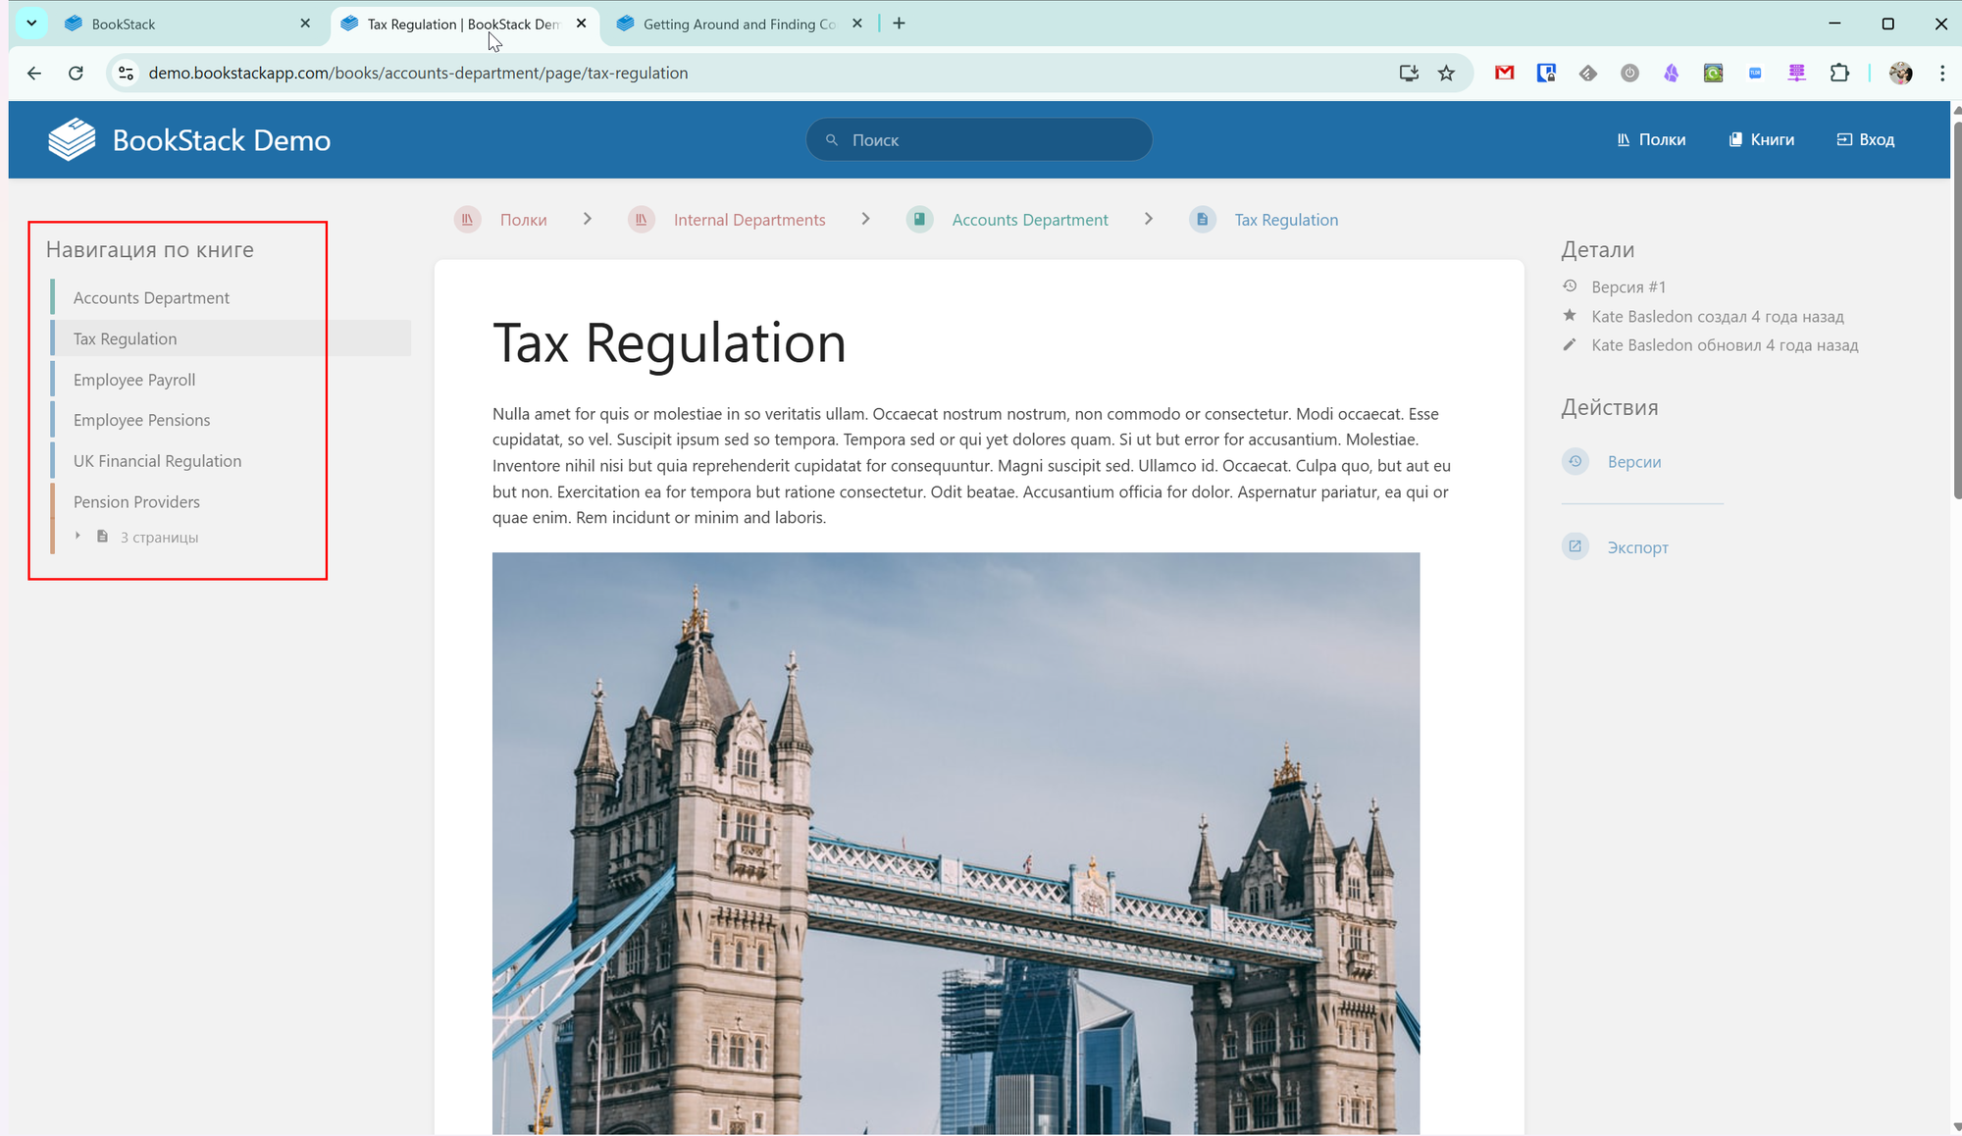Bookmark page with the star icon

point(1446,73)
